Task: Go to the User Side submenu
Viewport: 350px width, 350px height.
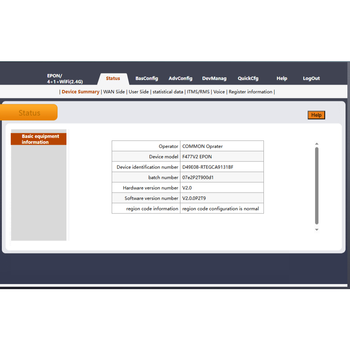Action: [x=138, y=92]
